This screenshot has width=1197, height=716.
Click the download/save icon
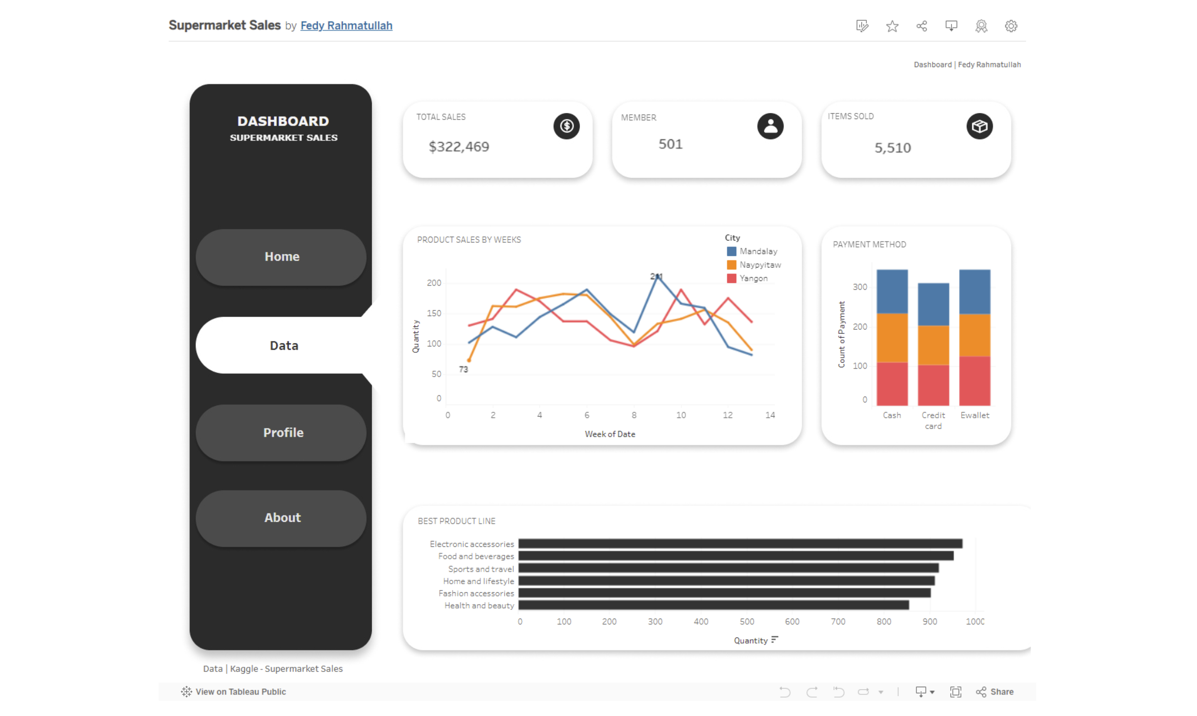click(x=951, y=25)
